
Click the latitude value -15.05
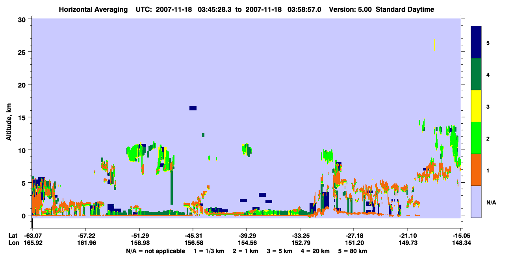[x=461, y=236]
